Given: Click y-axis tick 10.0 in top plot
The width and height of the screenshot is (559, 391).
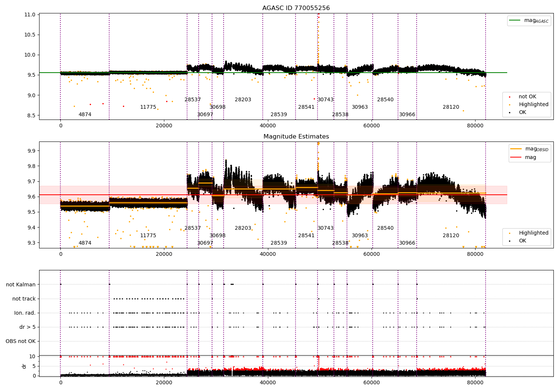Looking at the screenshot, I should pos(30,55).
